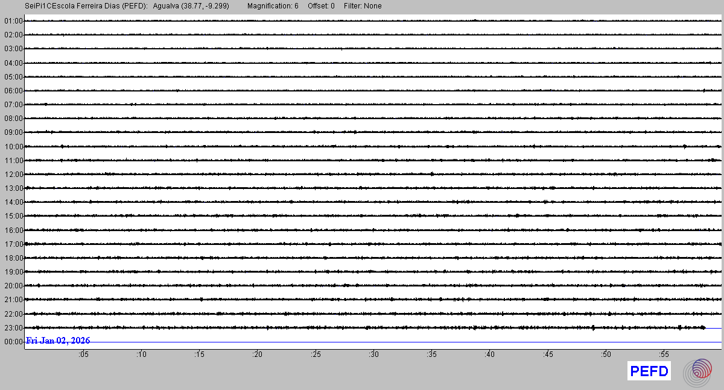
Task: Click the blue PEFD station badge
Action: tap(649, 371)
